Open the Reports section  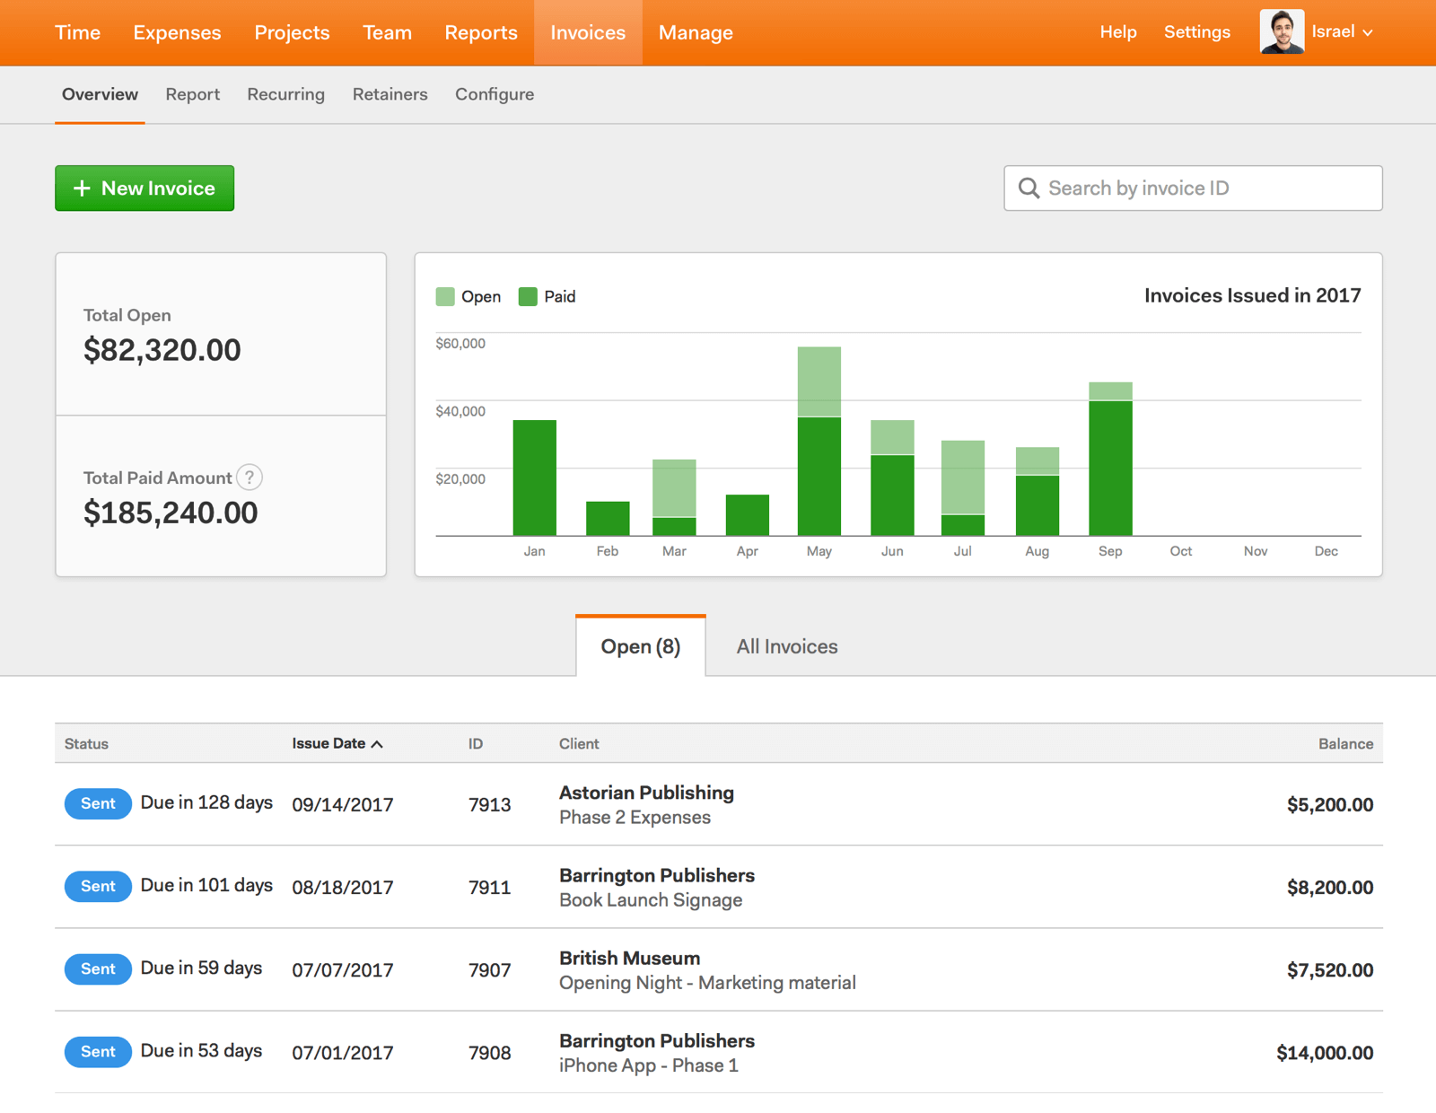[x=480, y=32]
